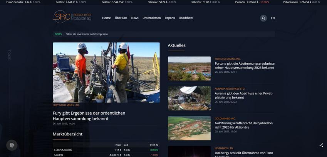
Task: Open headline 'Fury gibt Ergebnisse der ordentlichen Hauptversammlung'
Action: click(89, 116)
